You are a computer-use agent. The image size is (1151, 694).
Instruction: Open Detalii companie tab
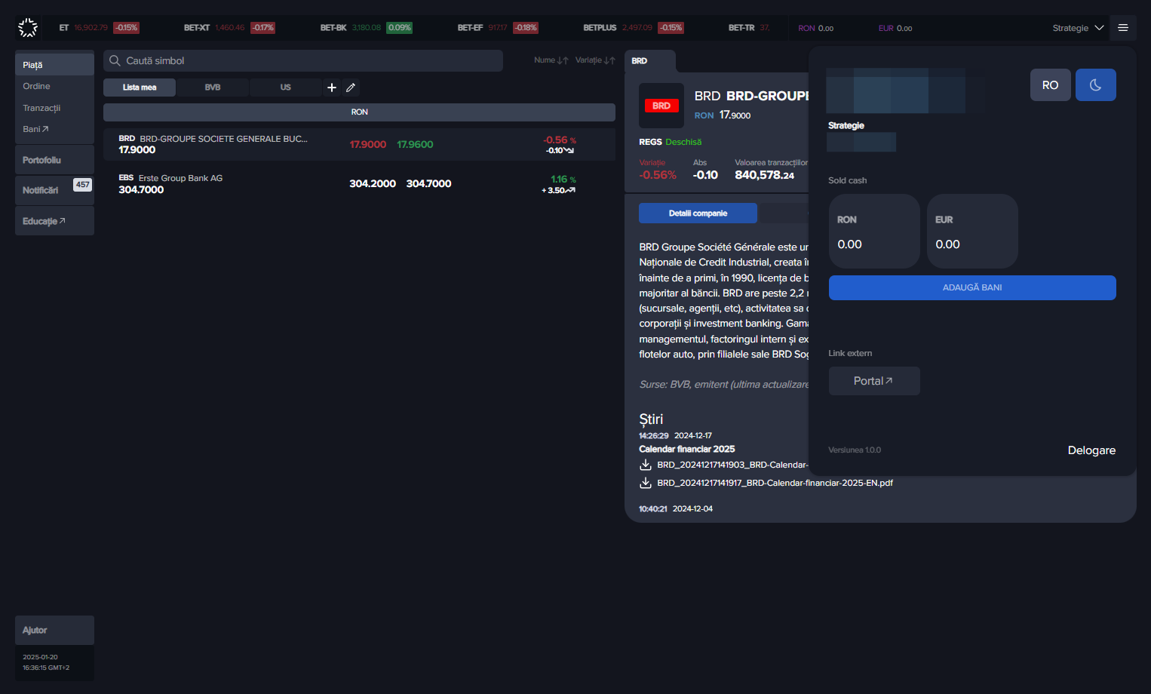click(x=698, y=213)
